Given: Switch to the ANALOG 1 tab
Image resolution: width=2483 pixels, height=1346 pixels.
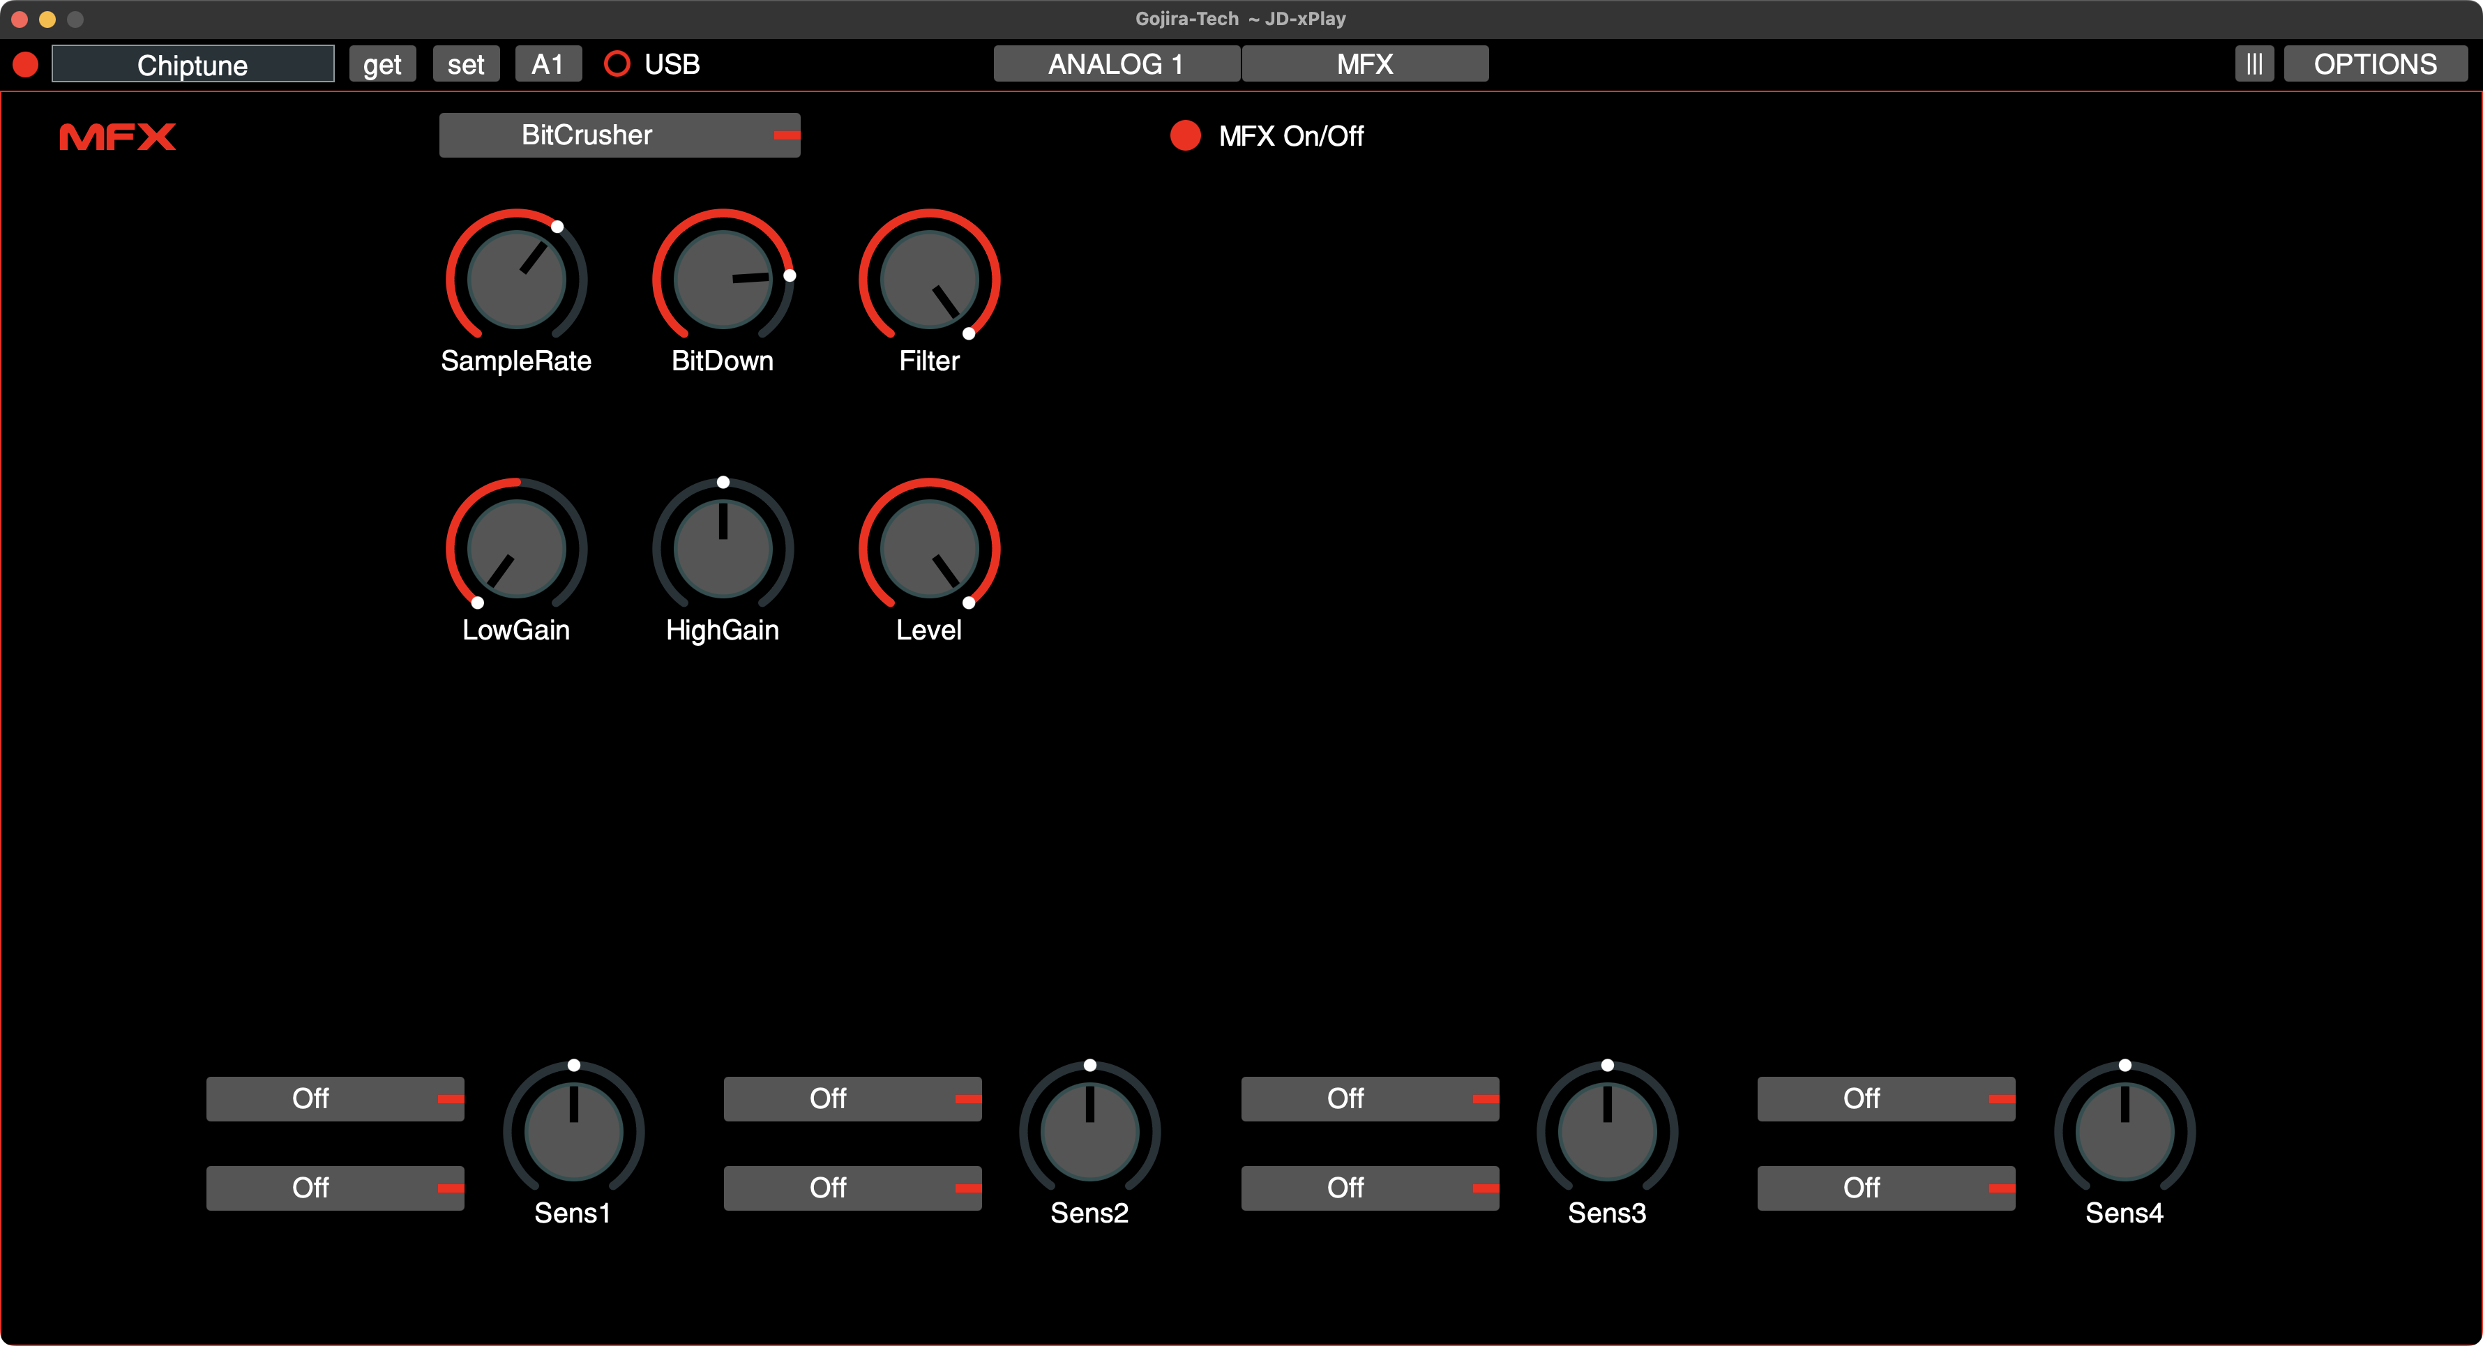Looking at the screenshot, I should tap(1116, 65).
